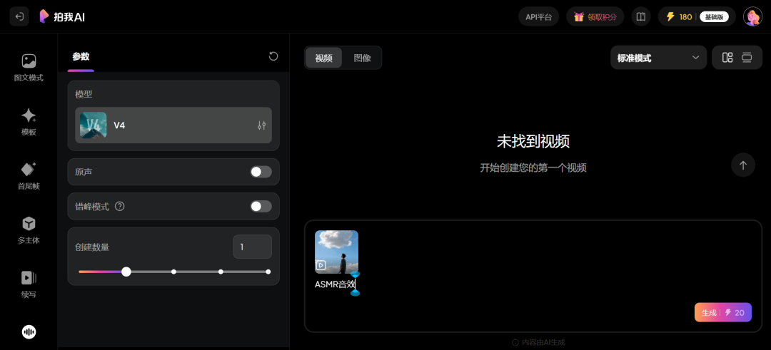This screenshot has width=771, height=350.
Task: Reset parameters with the refresh icon
Action: pos(273,56)
